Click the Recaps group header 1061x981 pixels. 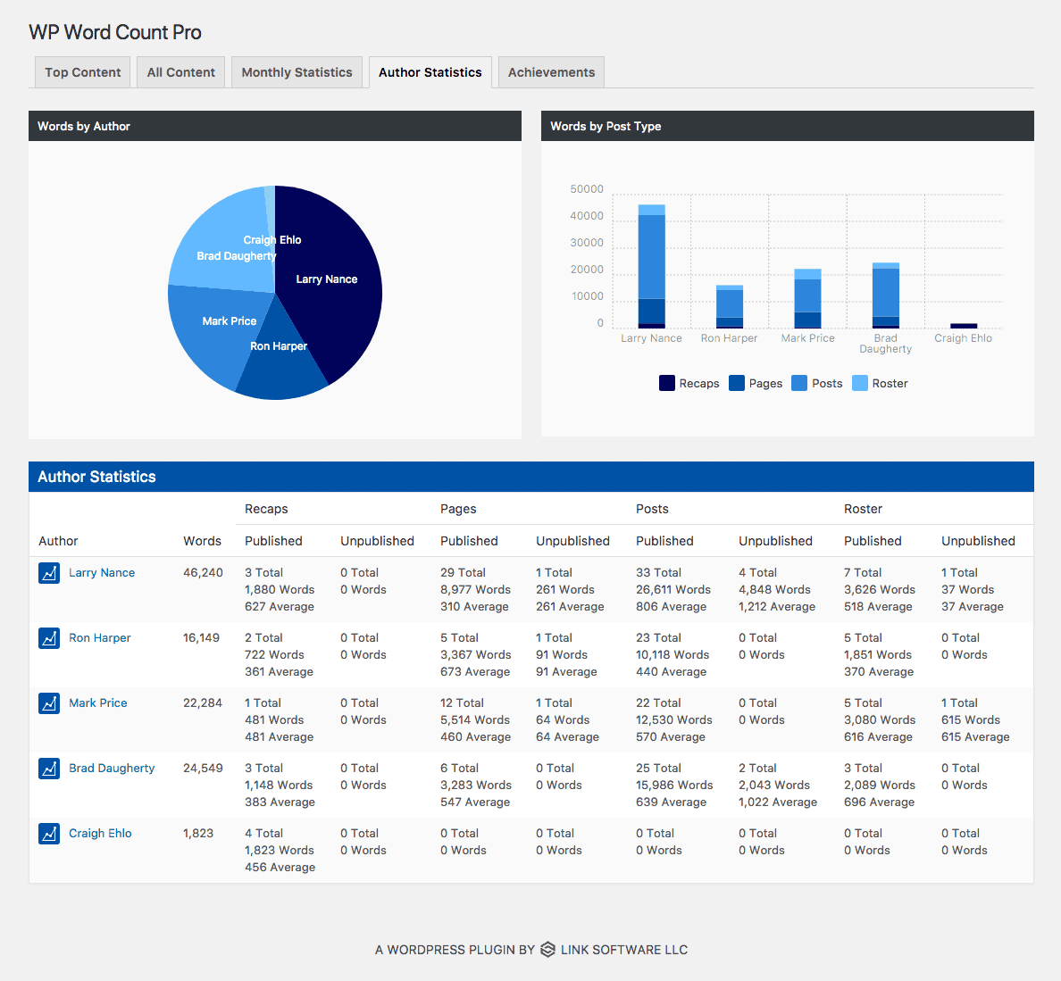click(x=266, y=509)
